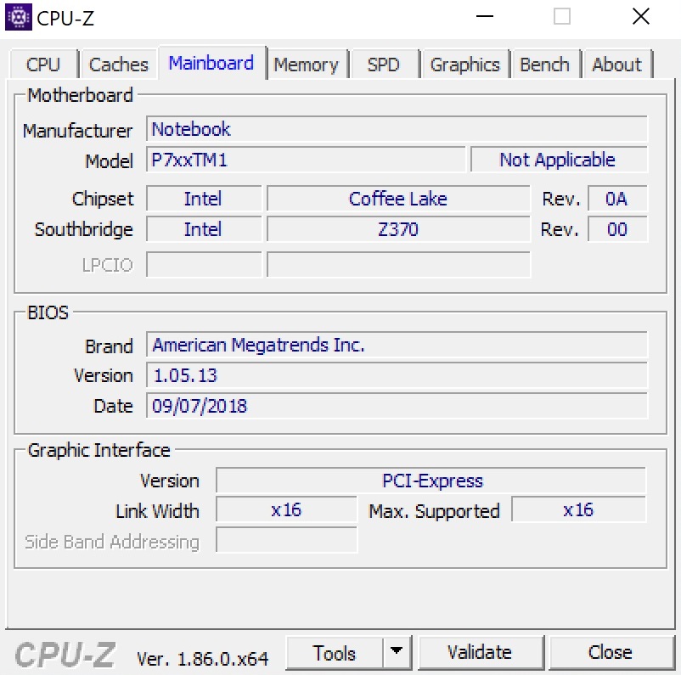Click the Ver. 1.86.0.x64 version text
Viewport: 681px width, 675px height.
[x=202, y=660]
